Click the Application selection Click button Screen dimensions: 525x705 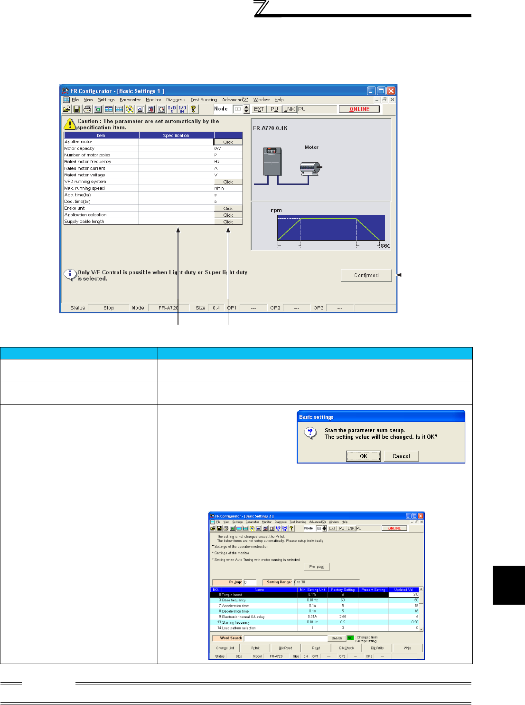pyautogui.click(x=228, y=215)
